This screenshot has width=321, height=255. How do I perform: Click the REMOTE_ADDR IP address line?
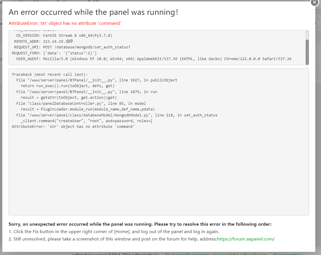pyautogui.click(x=43, y=41)
